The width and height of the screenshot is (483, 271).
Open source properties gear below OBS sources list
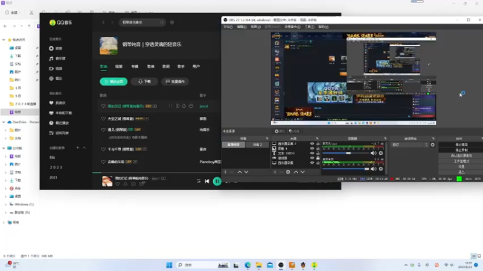tap(288, 172)
